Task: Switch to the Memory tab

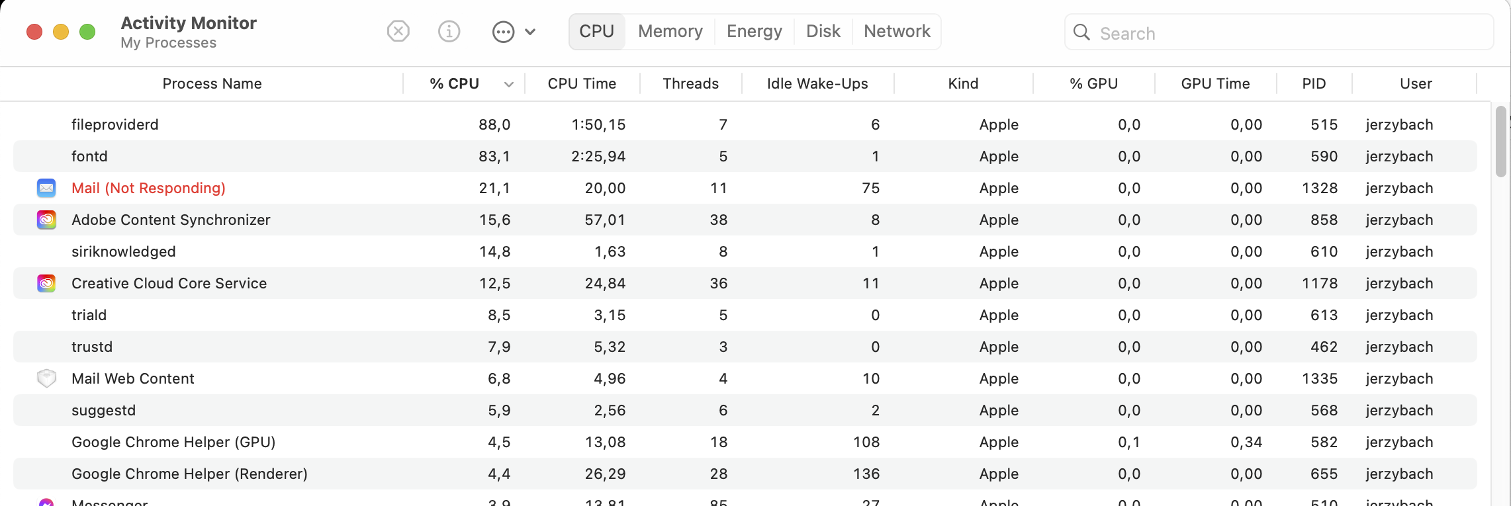Action: pyautogui.click(x=670, y=31)
